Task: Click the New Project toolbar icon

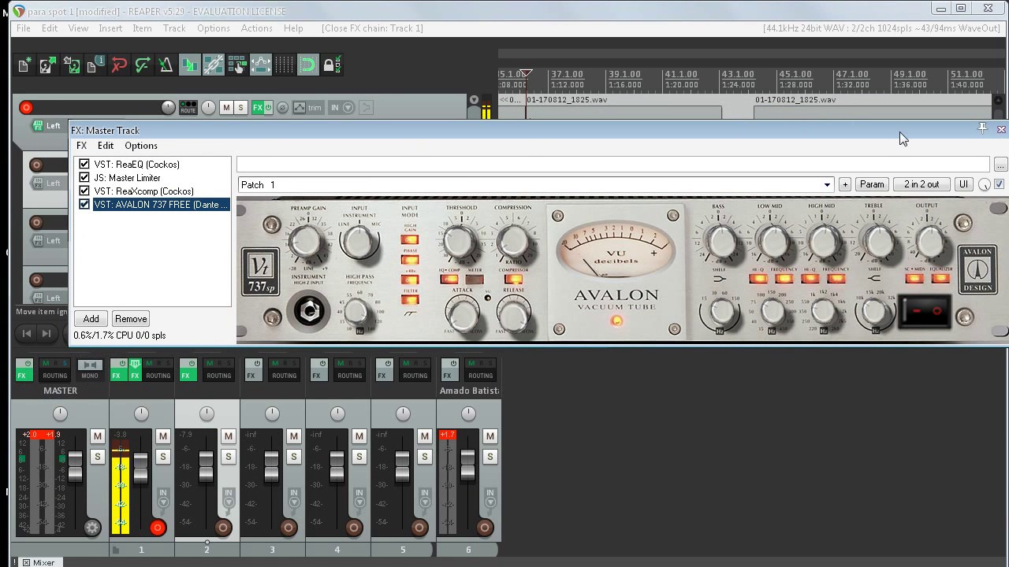Action: (x=25, y=65)
